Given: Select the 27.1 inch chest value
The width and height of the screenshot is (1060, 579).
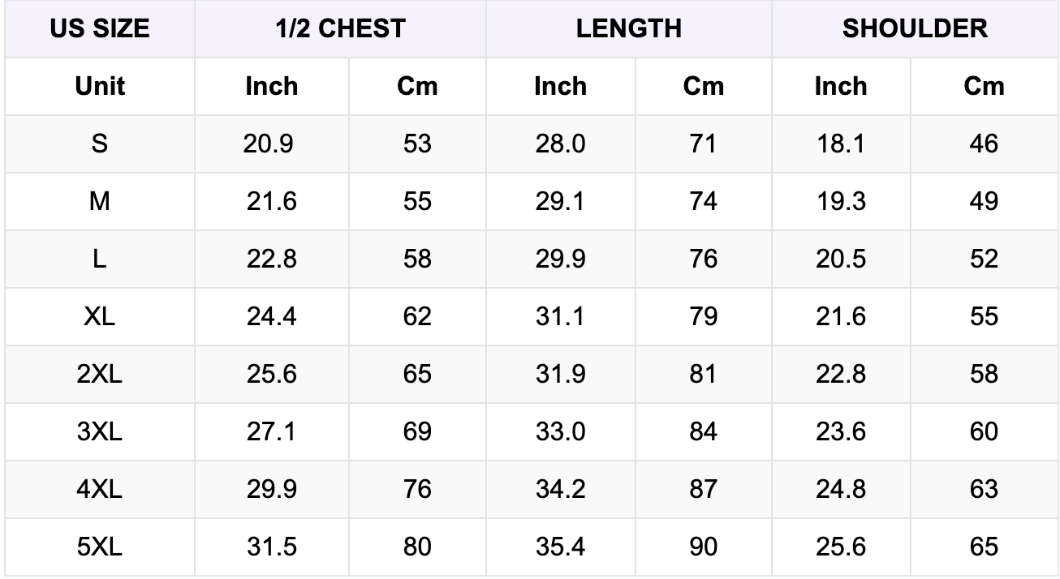Looking at the screenshot, I should [x=272, y=431].
